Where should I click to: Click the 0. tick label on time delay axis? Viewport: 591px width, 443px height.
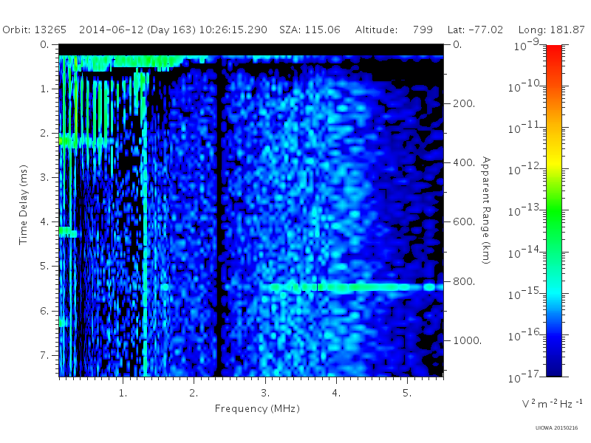[x=45, y=44]
